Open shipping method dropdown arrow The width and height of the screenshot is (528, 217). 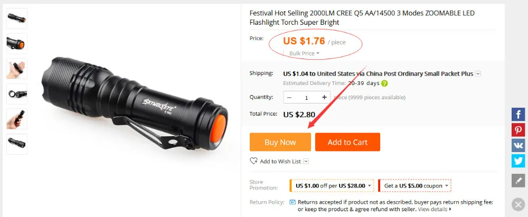point(478,74)
